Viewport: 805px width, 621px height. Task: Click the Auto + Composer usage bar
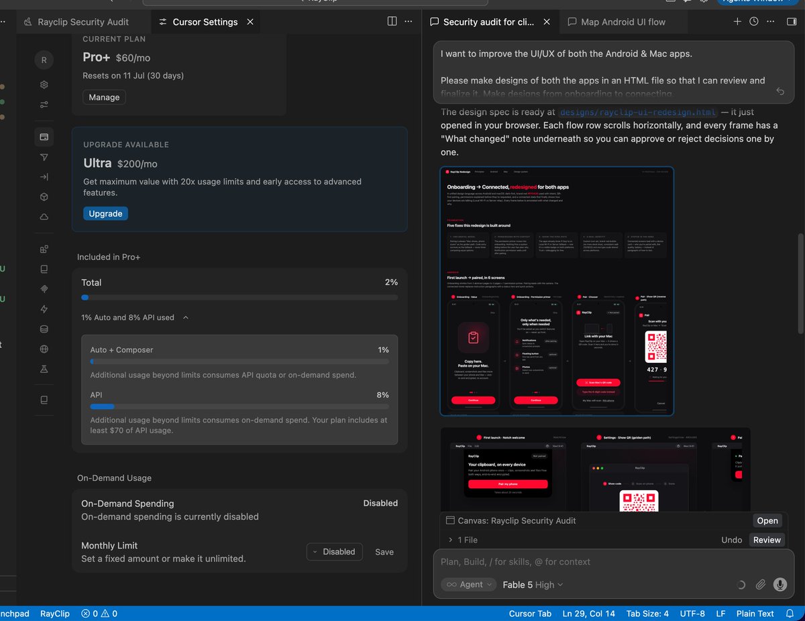239,361
